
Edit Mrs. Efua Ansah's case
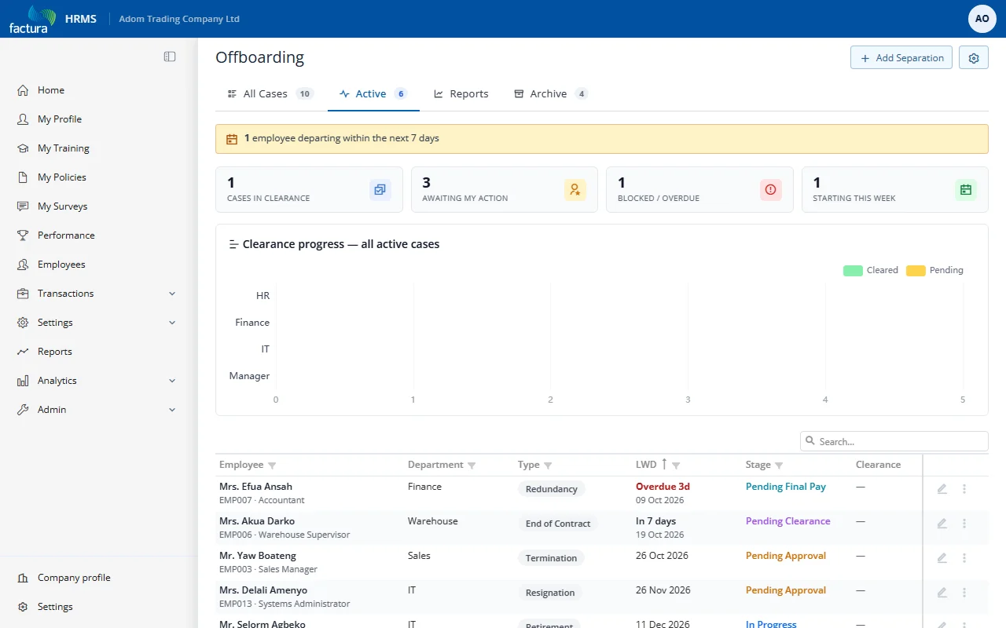pos(942,489)
